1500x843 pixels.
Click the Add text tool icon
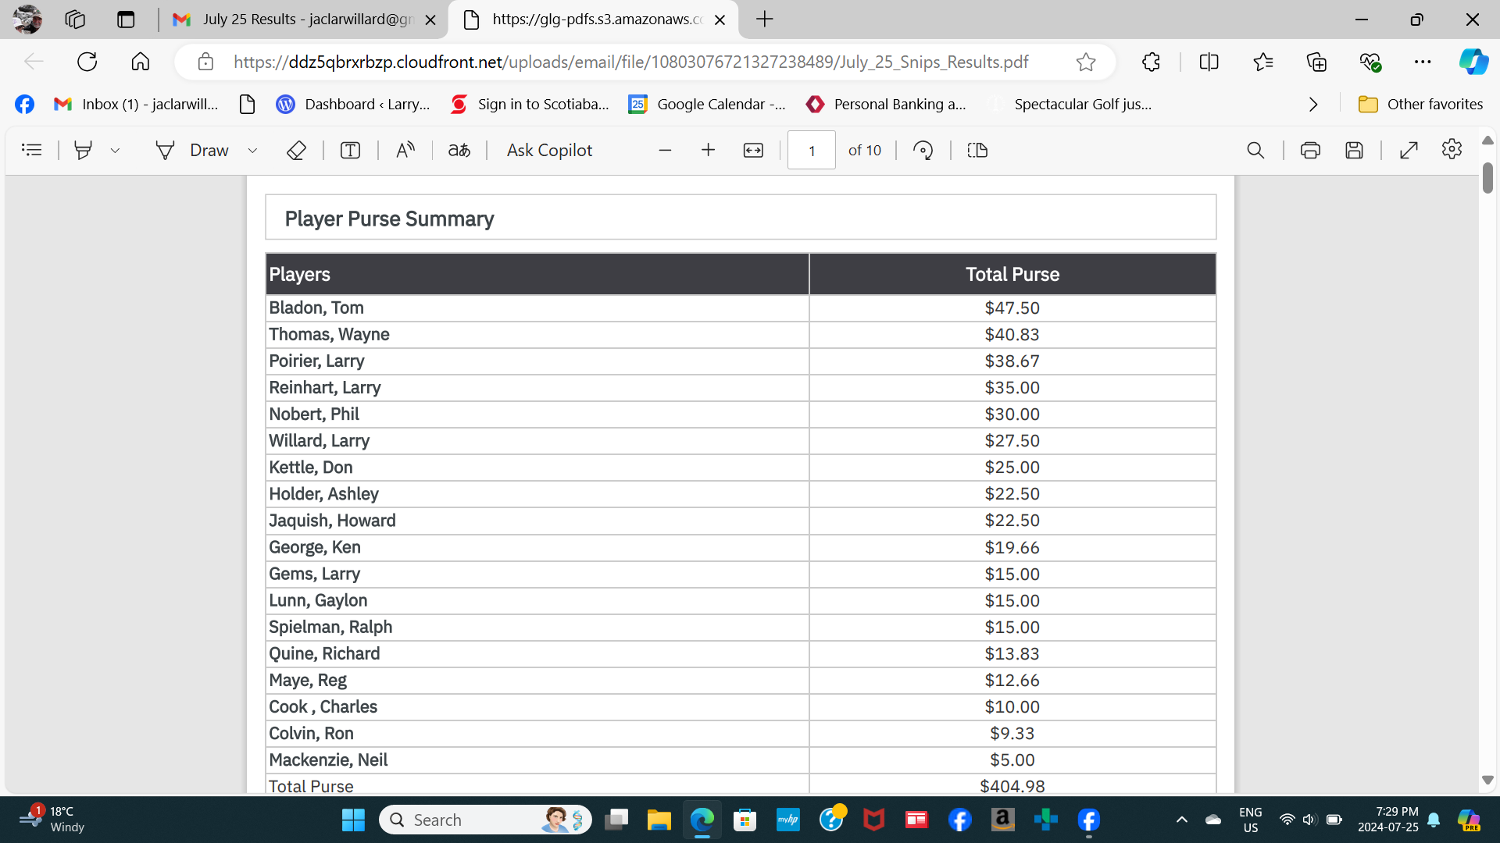pyautogui.click(x=350, y=150)
